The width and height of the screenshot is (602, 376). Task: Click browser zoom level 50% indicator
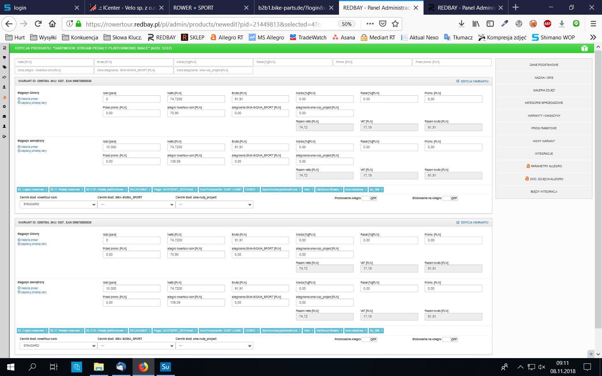(x=346, y=24)
